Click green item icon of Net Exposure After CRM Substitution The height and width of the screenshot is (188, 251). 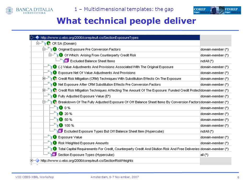click(55, 84)
